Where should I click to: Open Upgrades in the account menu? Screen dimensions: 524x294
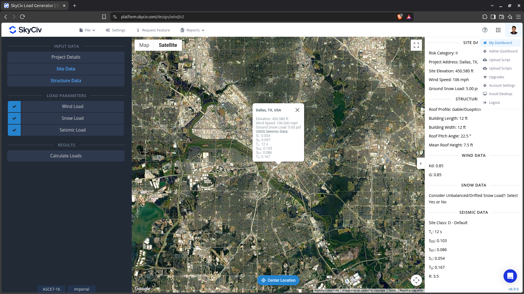coord(500,77)
